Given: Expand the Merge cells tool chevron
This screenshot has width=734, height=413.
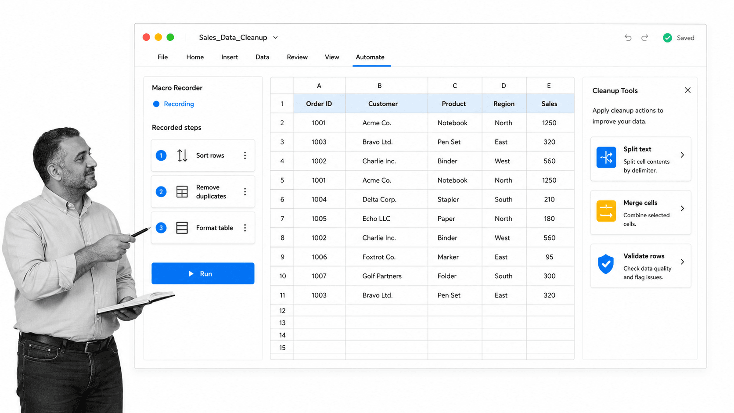Looking at the screenshot, I should pyautogui.click(x=682, y=208).
